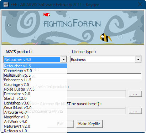Select Enhancer v11.5 product

point(35,80)
